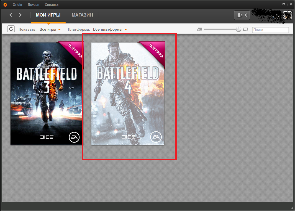This screenshot has width=295, height=212.
Task: Click the window resize grip corner
Action: click(x=292, y=208)
